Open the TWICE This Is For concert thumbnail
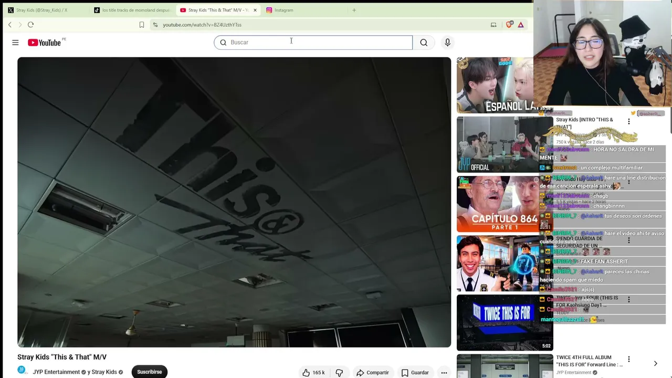 click(x=505, y=322)
